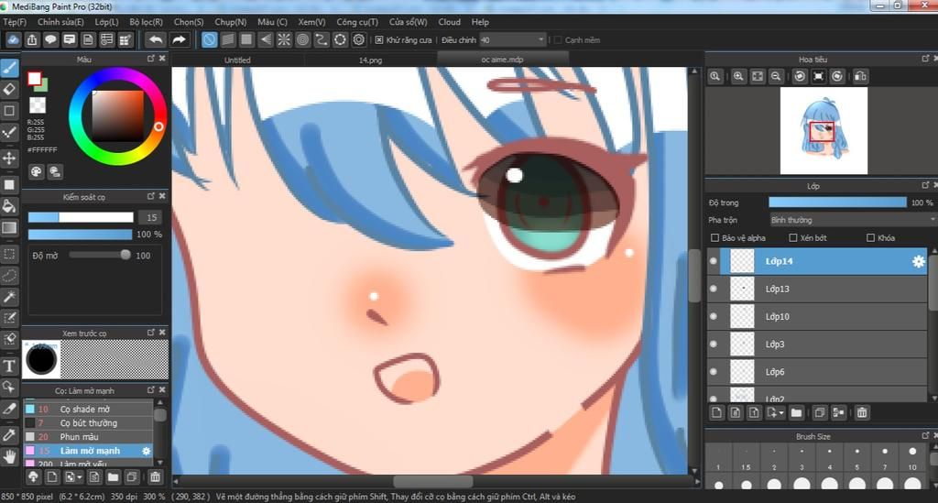The height and width of the screenshot is (503, 938).
Task: Click the Undo arrow button
Action: click(x=156, y=40)
